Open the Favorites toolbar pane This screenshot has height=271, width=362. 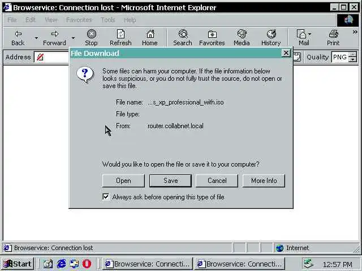[x=212, y=38]
